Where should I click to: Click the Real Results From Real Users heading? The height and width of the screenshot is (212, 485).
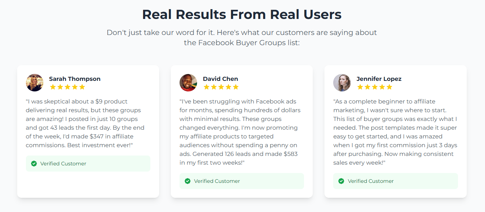(242, 15)
